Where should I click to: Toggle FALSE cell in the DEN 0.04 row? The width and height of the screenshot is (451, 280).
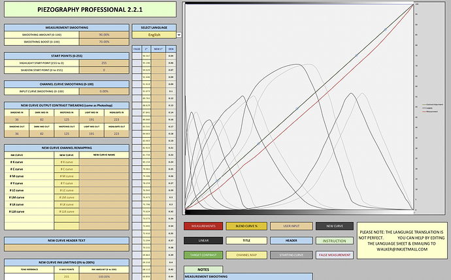[x=137, y=56]
